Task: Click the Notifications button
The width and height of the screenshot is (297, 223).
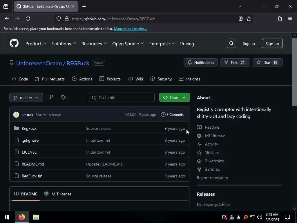Action: pyautogui.click(x=201, y=62)
